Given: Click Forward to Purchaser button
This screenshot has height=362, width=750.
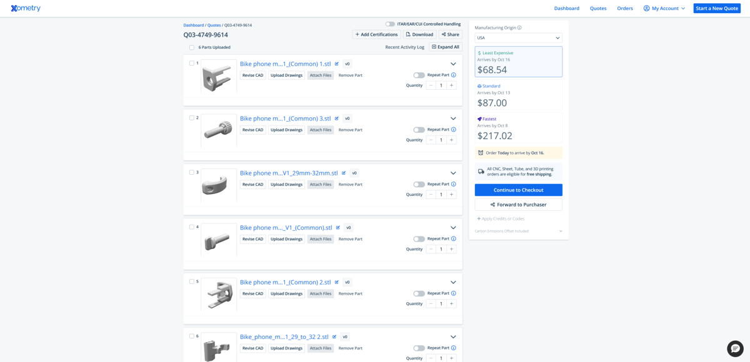Looking at the screenshot, I should 518,205.
